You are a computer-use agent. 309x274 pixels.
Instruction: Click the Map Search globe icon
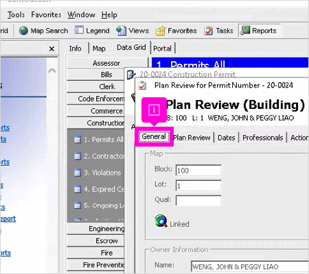pos(23,31)
